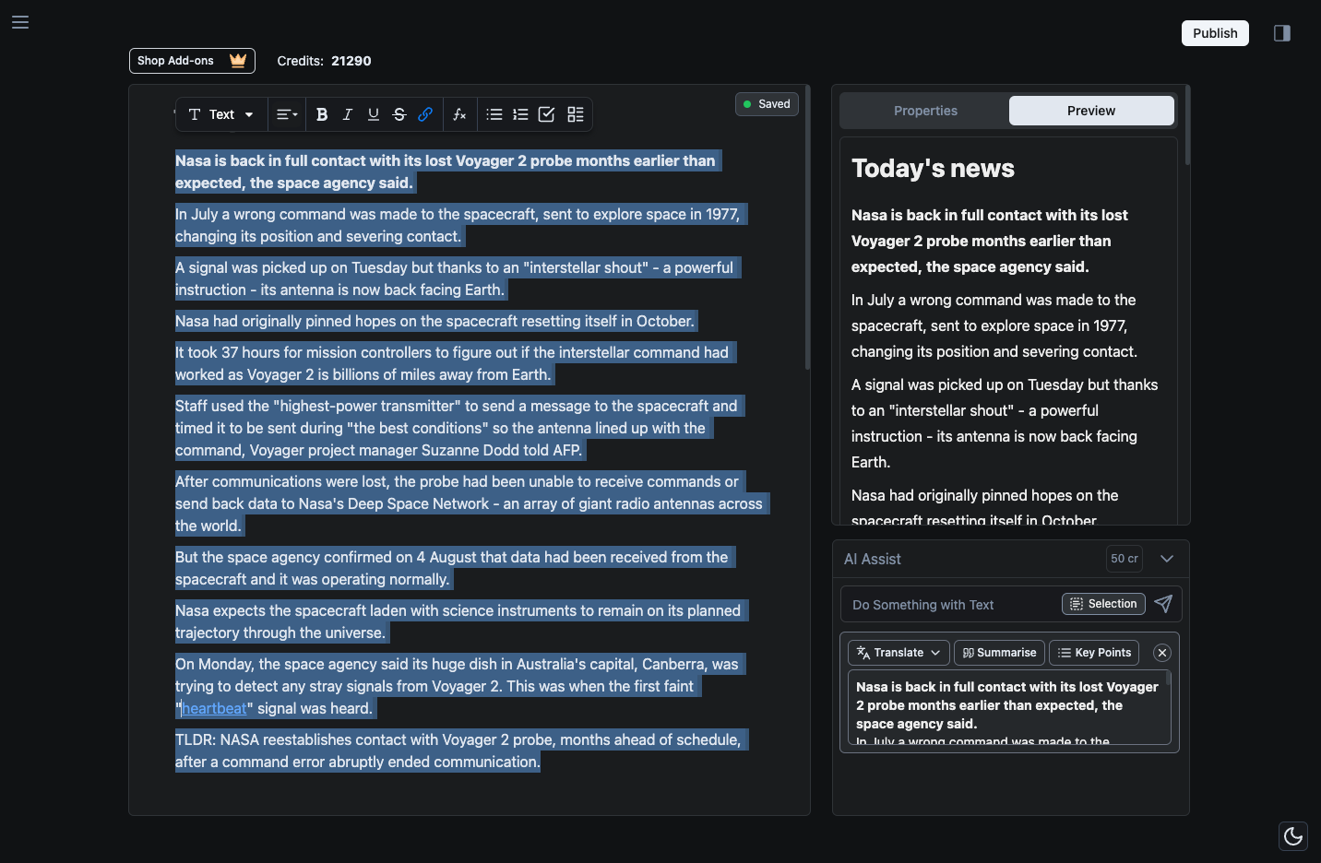Click the Do Something with Text field

pos(950,605)
